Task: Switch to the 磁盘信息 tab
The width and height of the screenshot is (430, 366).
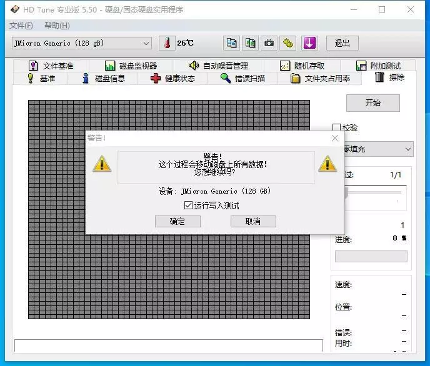Action: click(104, 79)
